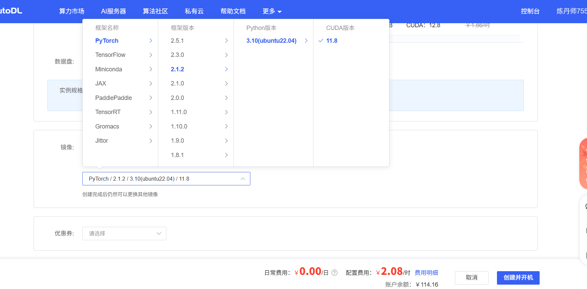587x289 pixels.
Task: Expand chevron next to version 2.5.1
Action: click(226, 41)
